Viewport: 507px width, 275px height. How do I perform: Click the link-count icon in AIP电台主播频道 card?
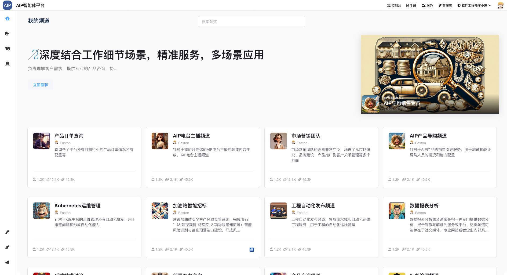(167, 179)
